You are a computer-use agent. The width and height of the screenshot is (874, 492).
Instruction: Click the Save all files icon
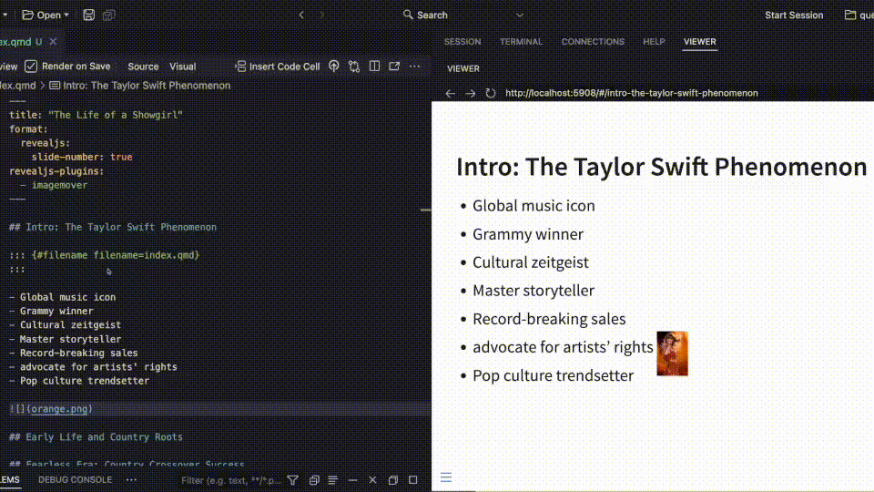pos(108,15)
